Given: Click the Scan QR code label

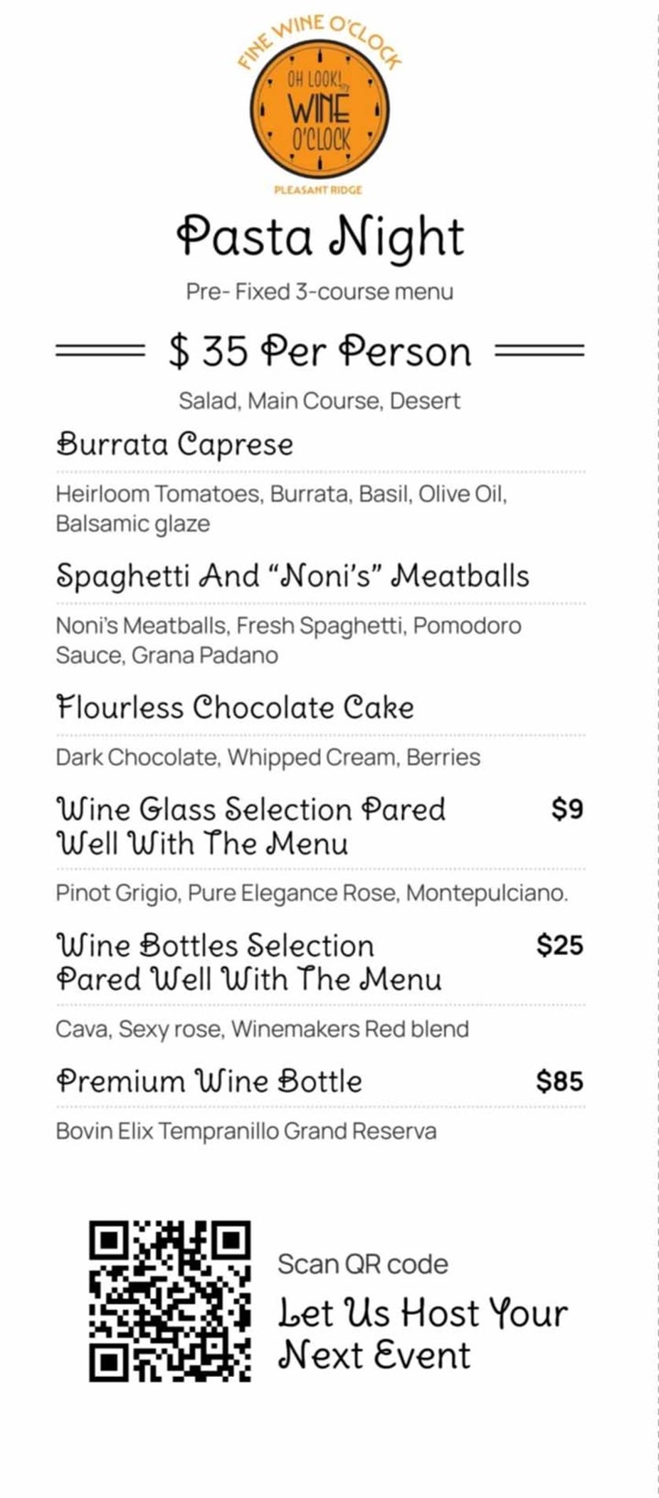Looking at the screenshot, I should coord(363,1264).
